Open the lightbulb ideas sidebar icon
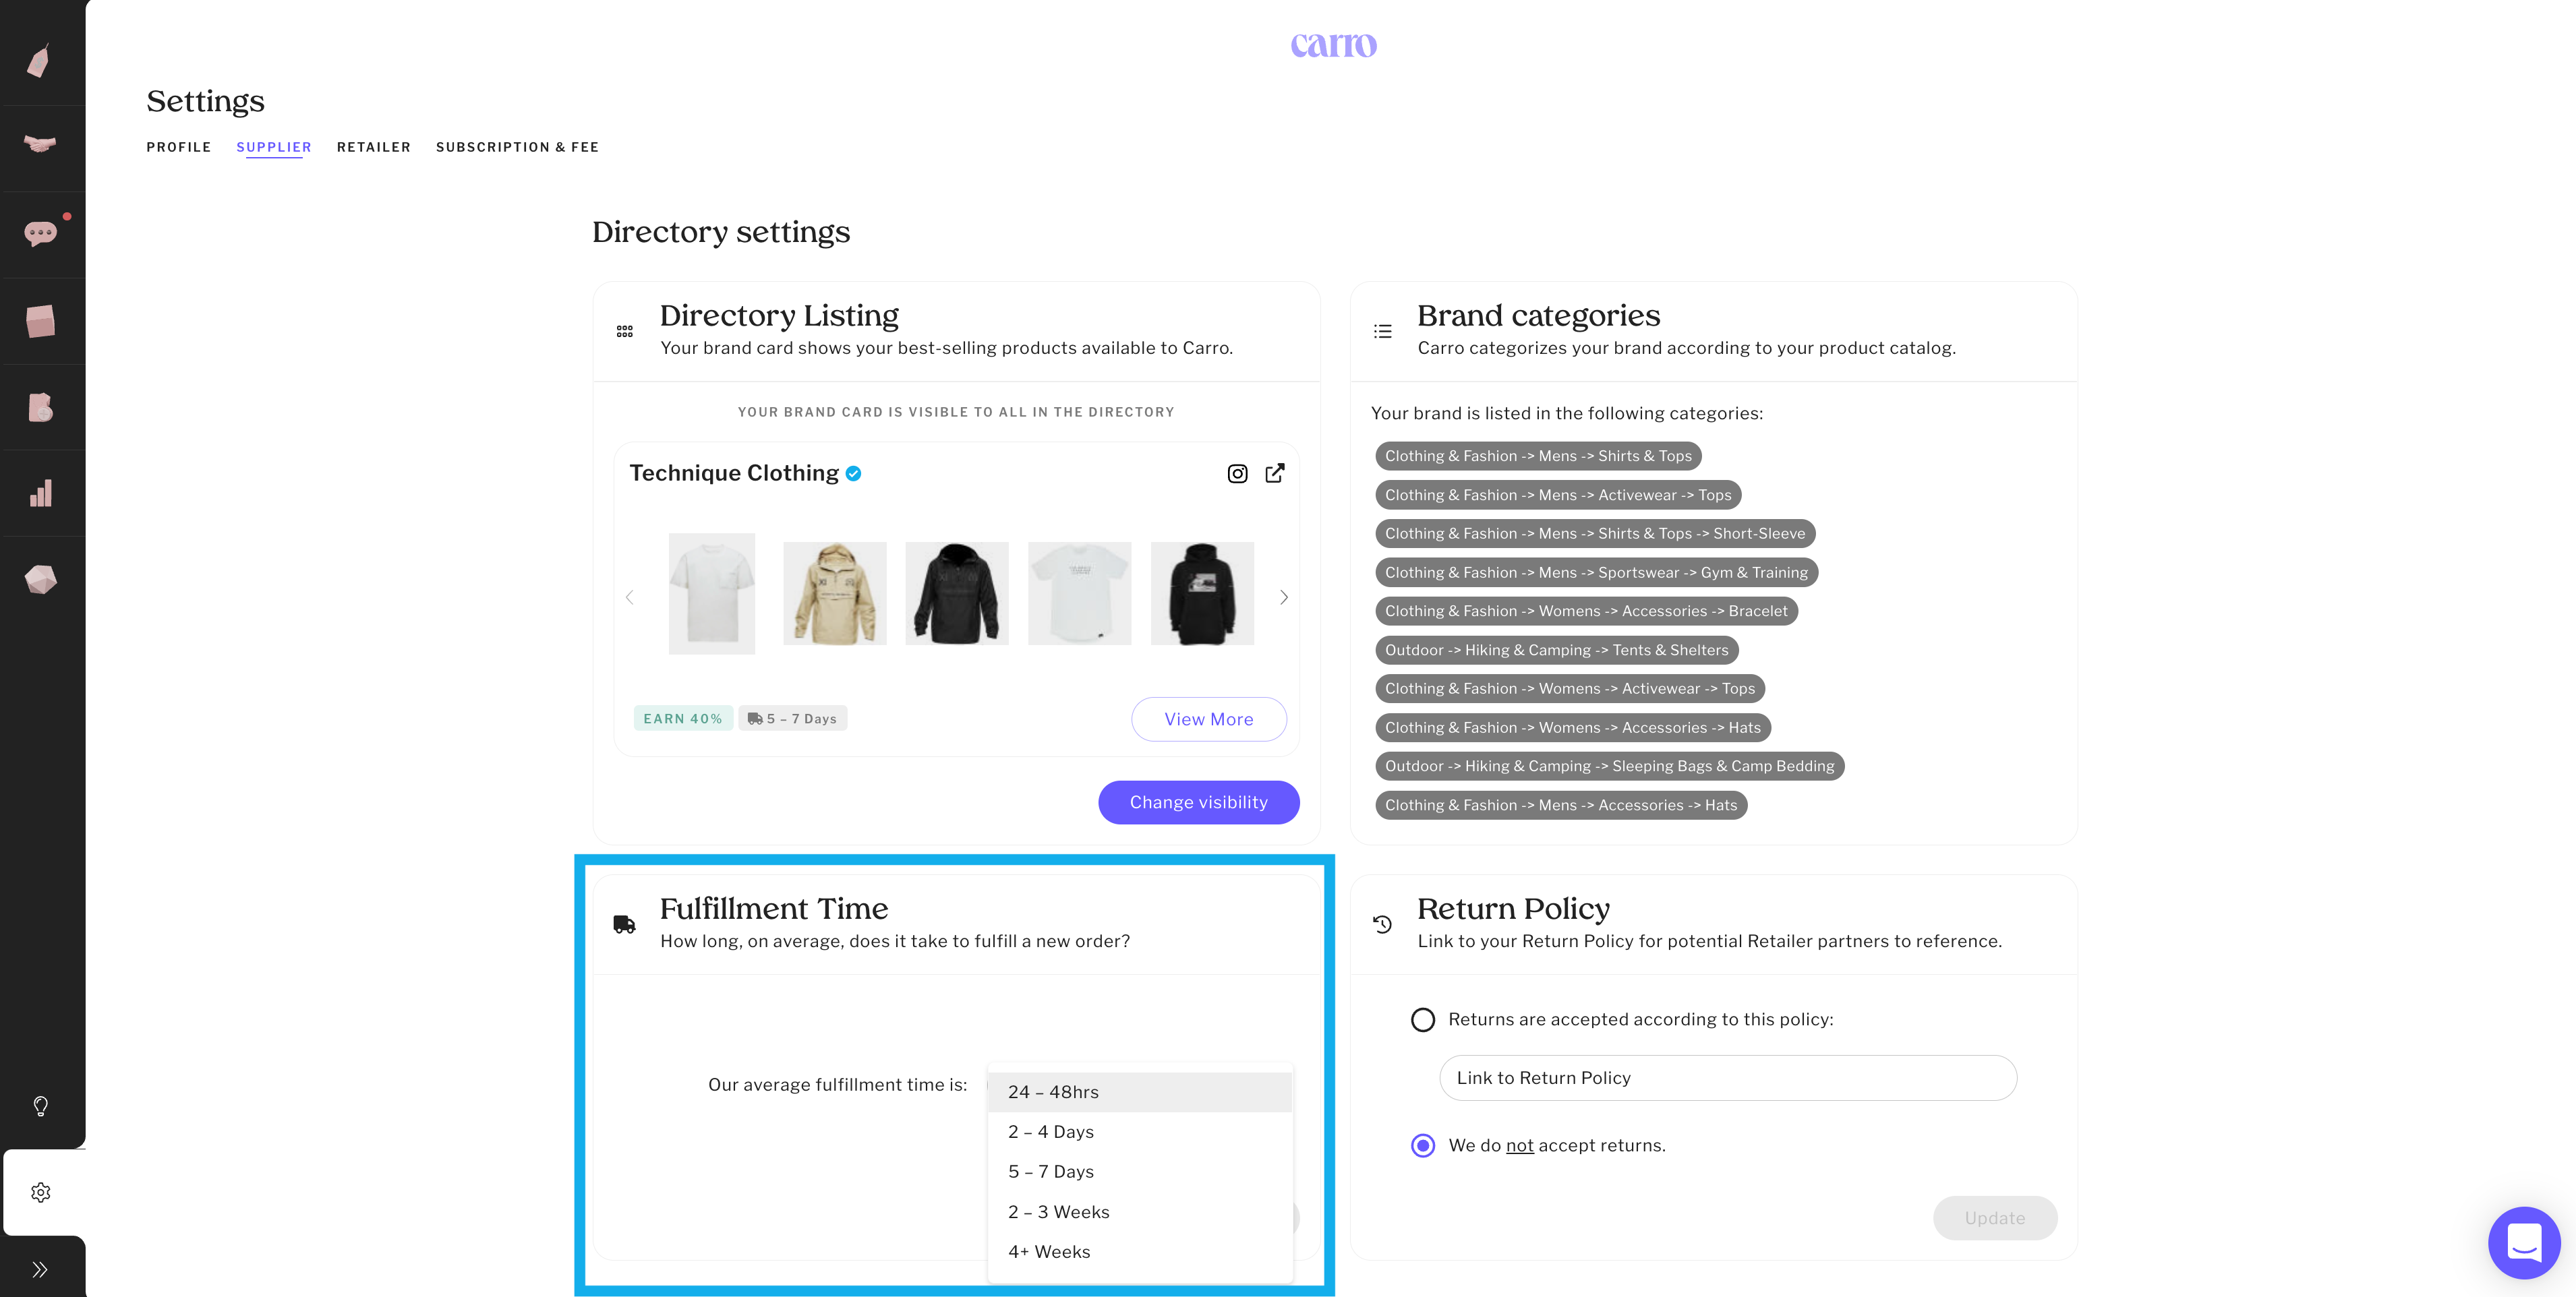The image size is (2576, 1297). coord(40,1106)
